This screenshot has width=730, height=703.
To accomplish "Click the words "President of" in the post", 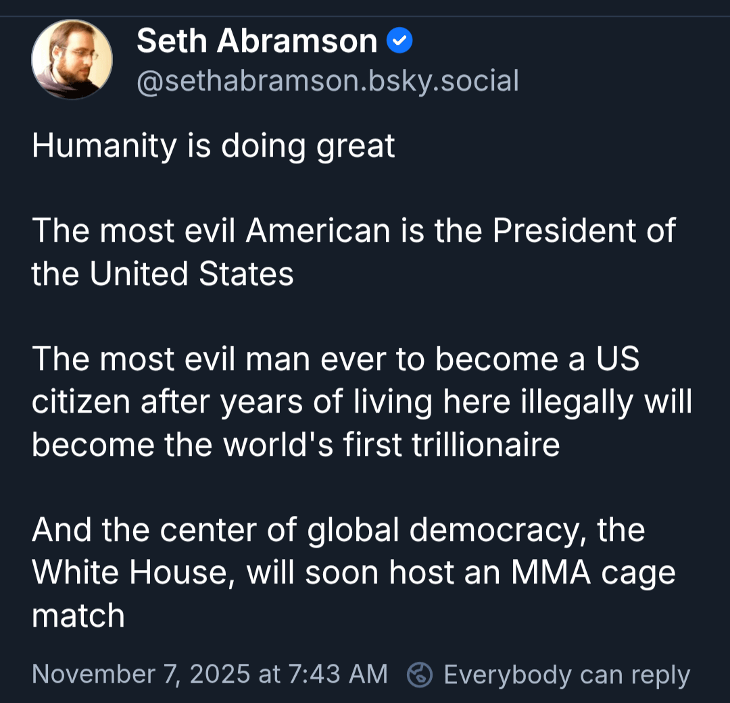I will coord(584,231).
